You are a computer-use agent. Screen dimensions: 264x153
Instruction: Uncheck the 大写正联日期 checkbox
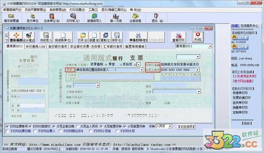point(54,127)
